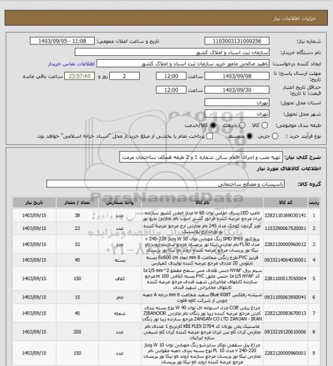Click the تعداد / مقدار column header
This screenshot has height=366, width=333.
tap(78, 202)
